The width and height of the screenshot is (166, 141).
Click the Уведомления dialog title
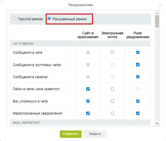pyautogui.click(x=80, y=5)
